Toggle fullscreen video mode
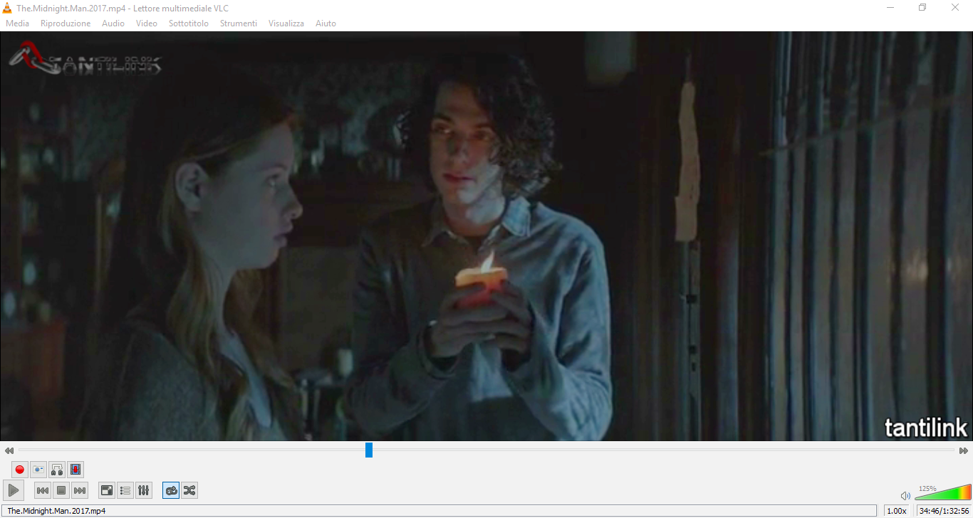 pyautogui.click(x=107, y=490)
